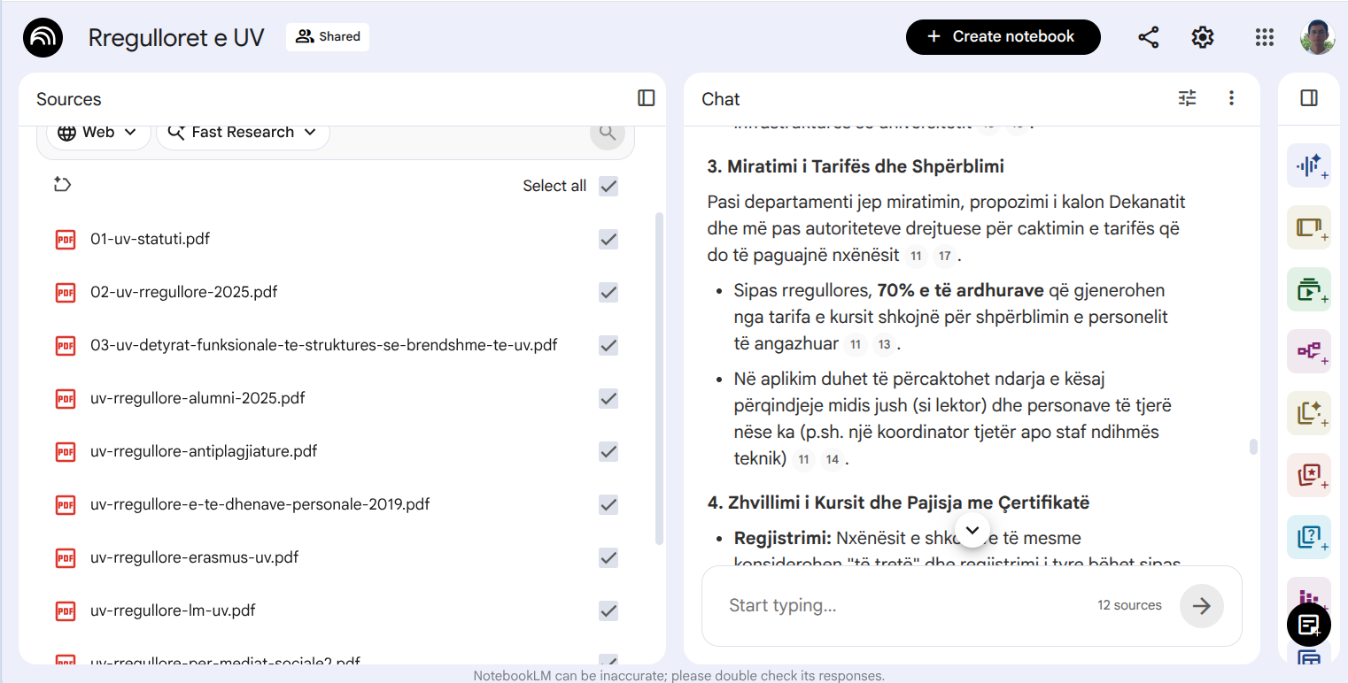The width and height of the screenshot is (1348, 683).
Task: Click bold text 70% e të ardhurave
Action: [961, 290]
